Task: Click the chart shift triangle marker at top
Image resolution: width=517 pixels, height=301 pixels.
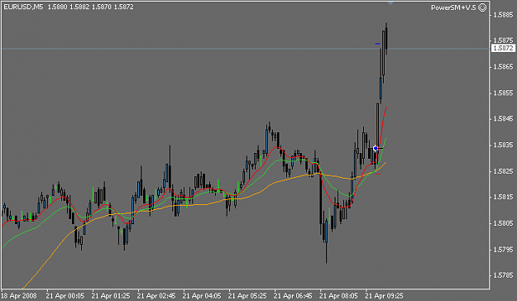Action: tap(390, 2)
